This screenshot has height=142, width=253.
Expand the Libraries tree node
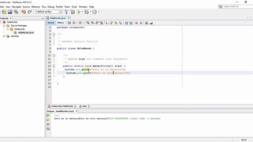pos(4,36)
